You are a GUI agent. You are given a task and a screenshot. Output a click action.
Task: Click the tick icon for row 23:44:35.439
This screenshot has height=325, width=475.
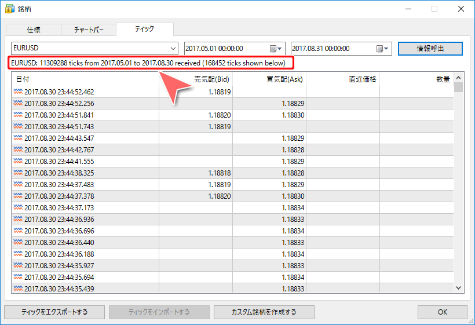[x=18, y=289]
